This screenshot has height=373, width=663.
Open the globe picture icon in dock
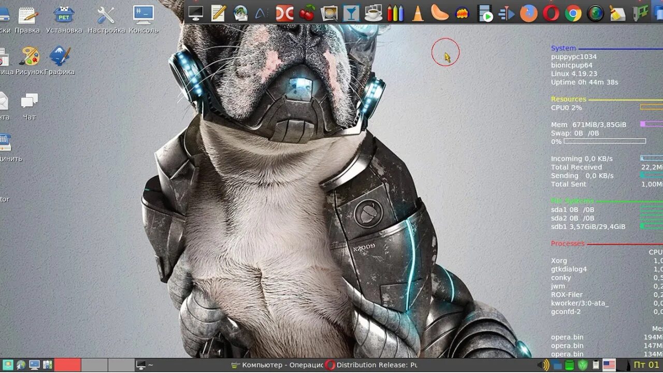coord(240,13)
